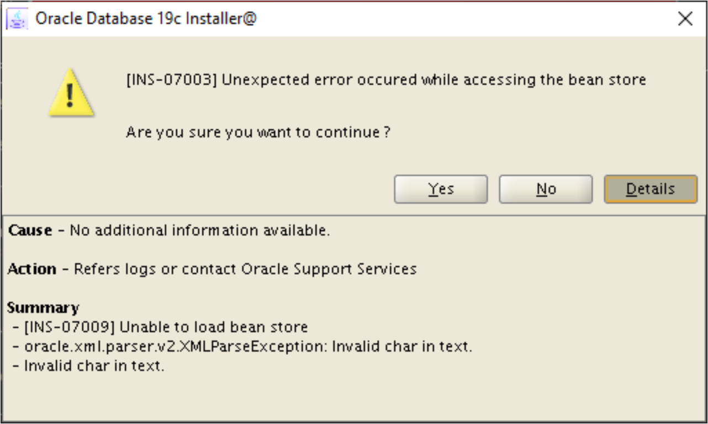The height and width of the screenshot is (424, 708).
Task: Click "Refers logs or contact Oracle Support Services"
Action: 245,269
